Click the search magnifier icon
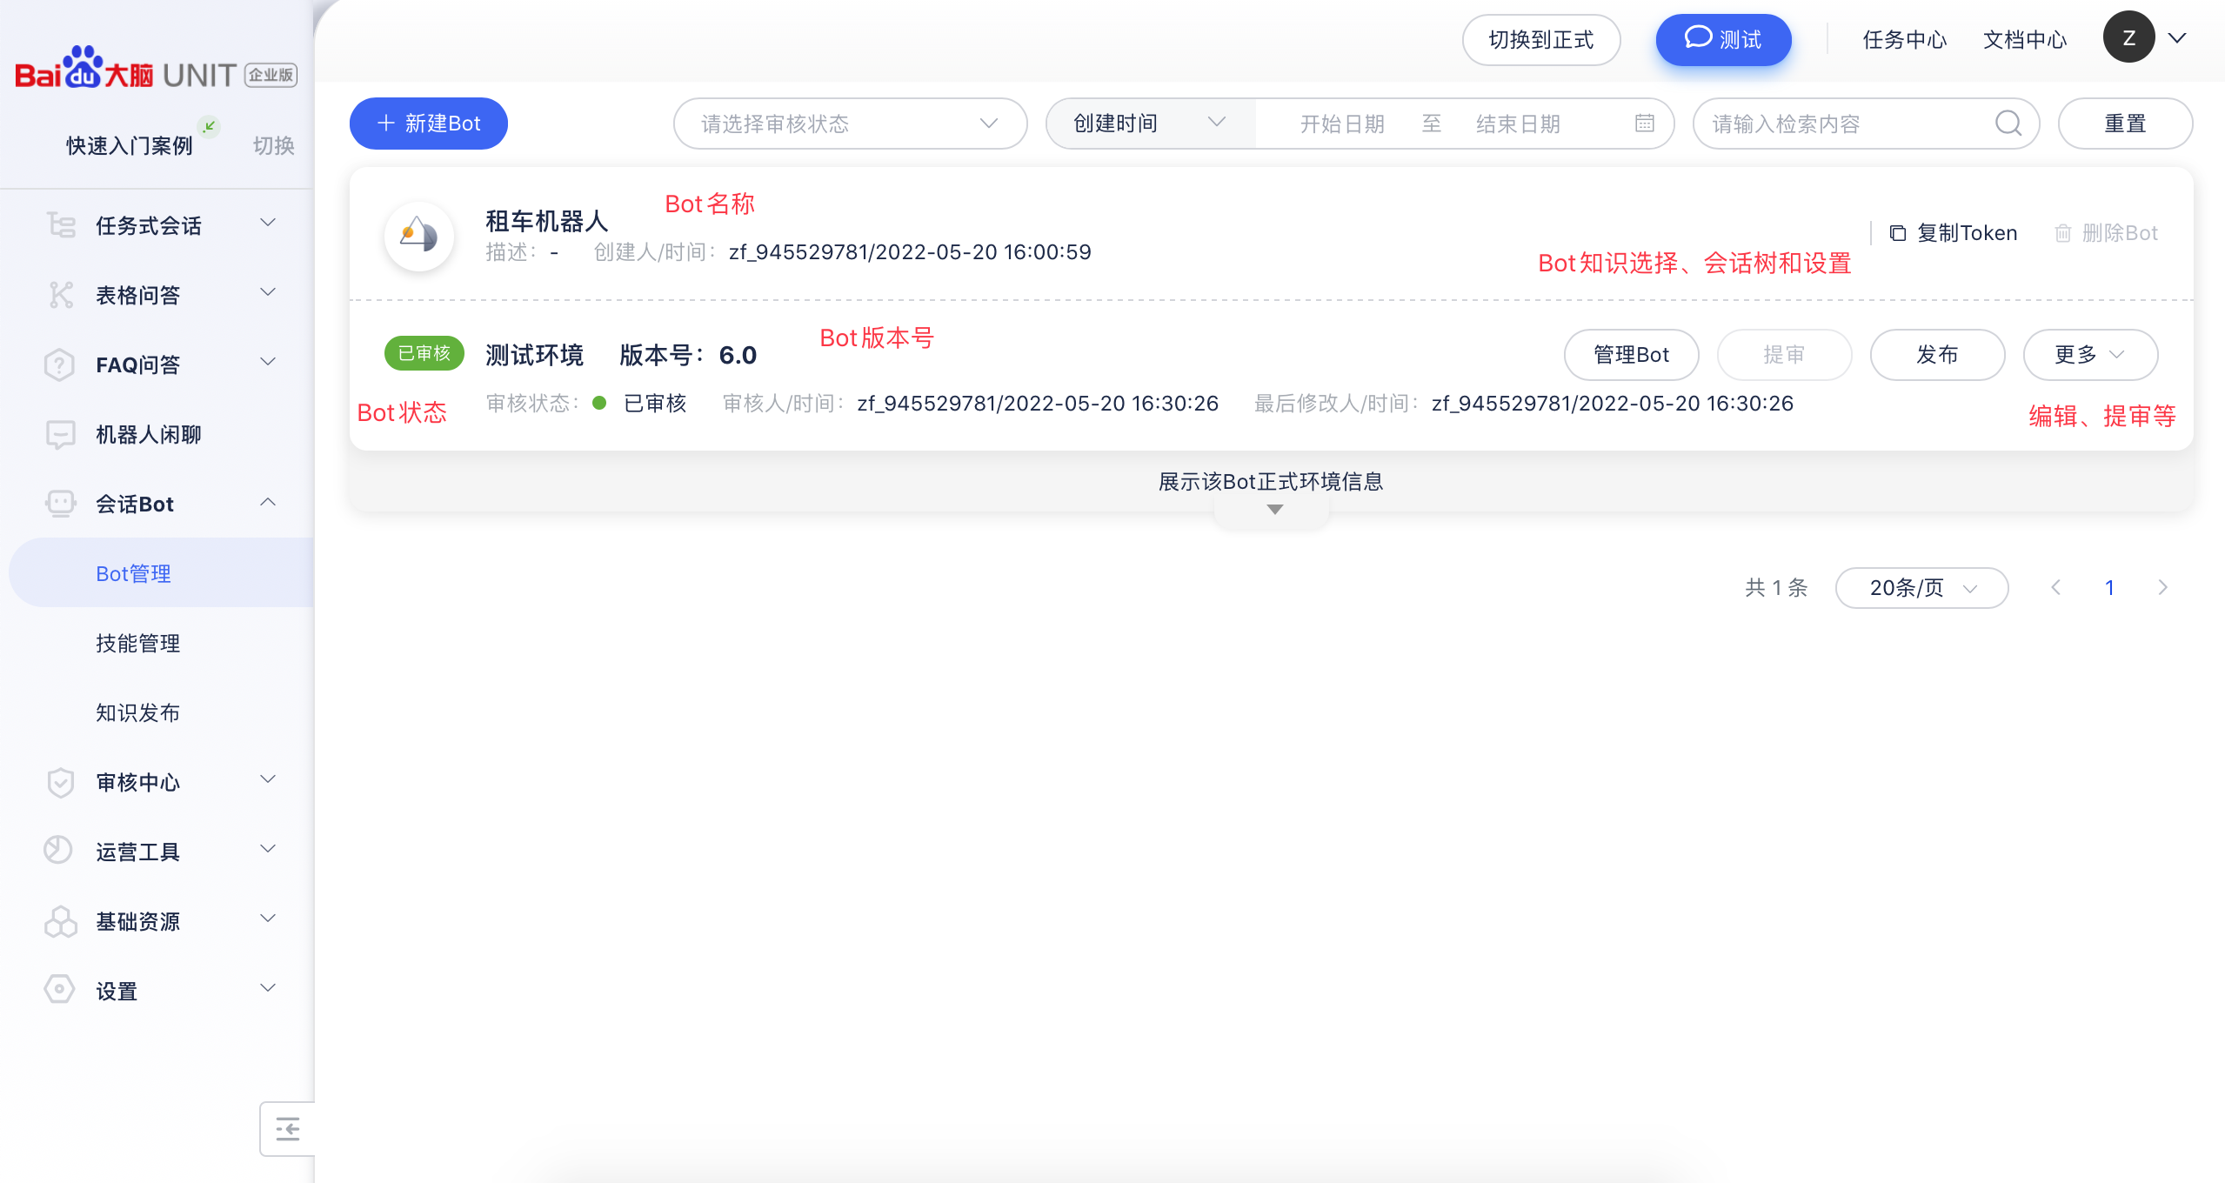Viewport: 2225px width, 1183px height. click(2008, 124)
